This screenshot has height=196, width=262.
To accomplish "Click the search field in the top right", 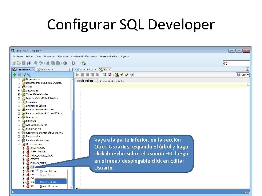I will pyautogui.click(x=236, y=63).
